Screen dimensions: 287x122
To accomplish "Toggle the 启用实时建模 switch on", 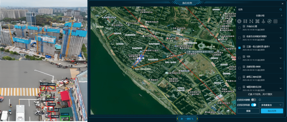I will tap(254, 100).
